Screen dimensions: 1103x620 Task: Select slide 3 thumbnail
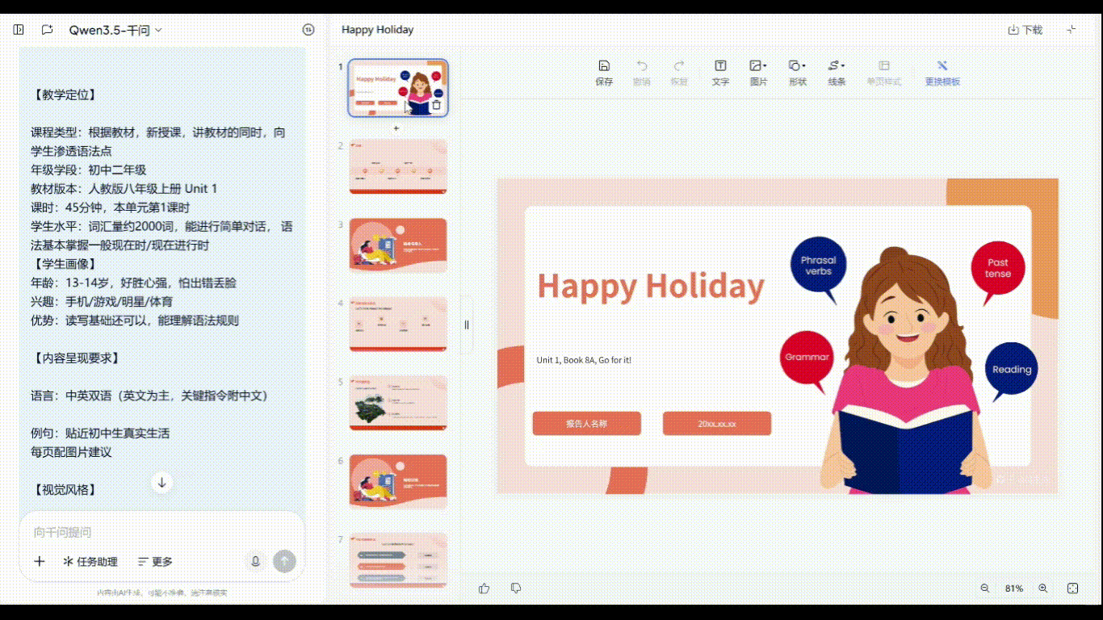(398, 245)
